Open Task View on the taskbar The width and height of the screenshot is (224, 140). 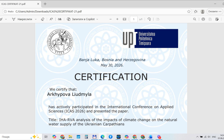46,137
